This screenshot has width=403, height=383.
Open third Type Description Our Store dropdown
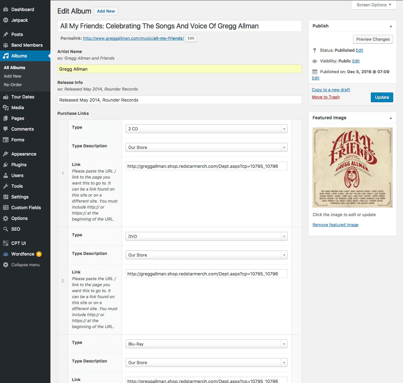click(207, 362)
